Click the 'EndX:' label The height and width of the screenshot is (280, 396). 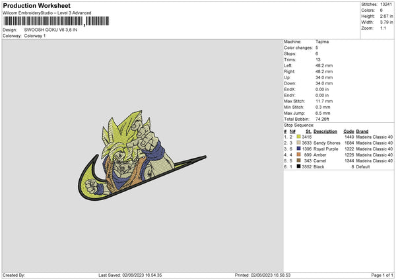pos(290,89)
